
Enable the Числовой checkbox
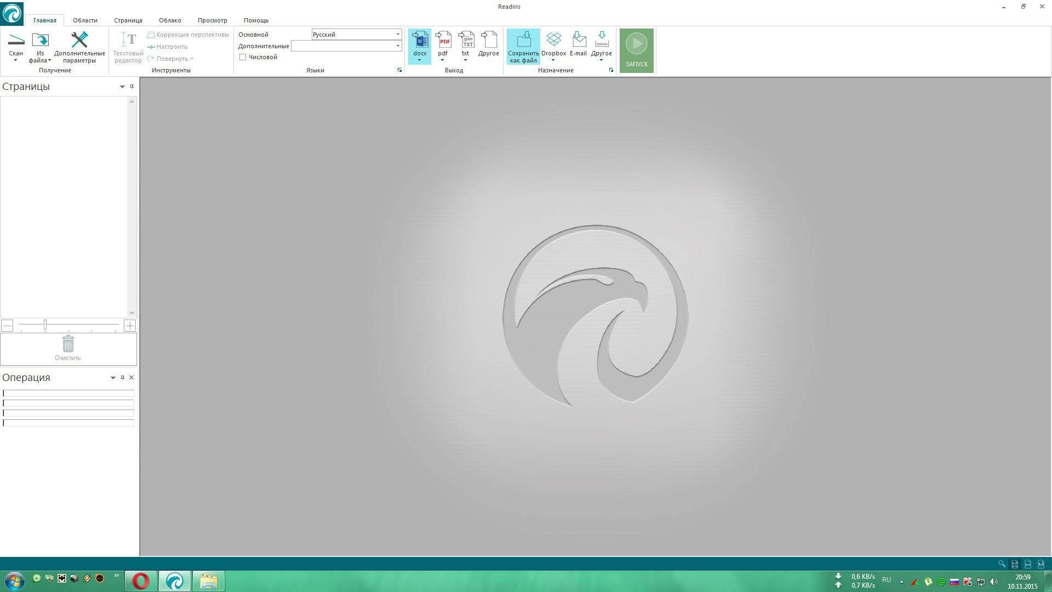[x=243, y=57]
